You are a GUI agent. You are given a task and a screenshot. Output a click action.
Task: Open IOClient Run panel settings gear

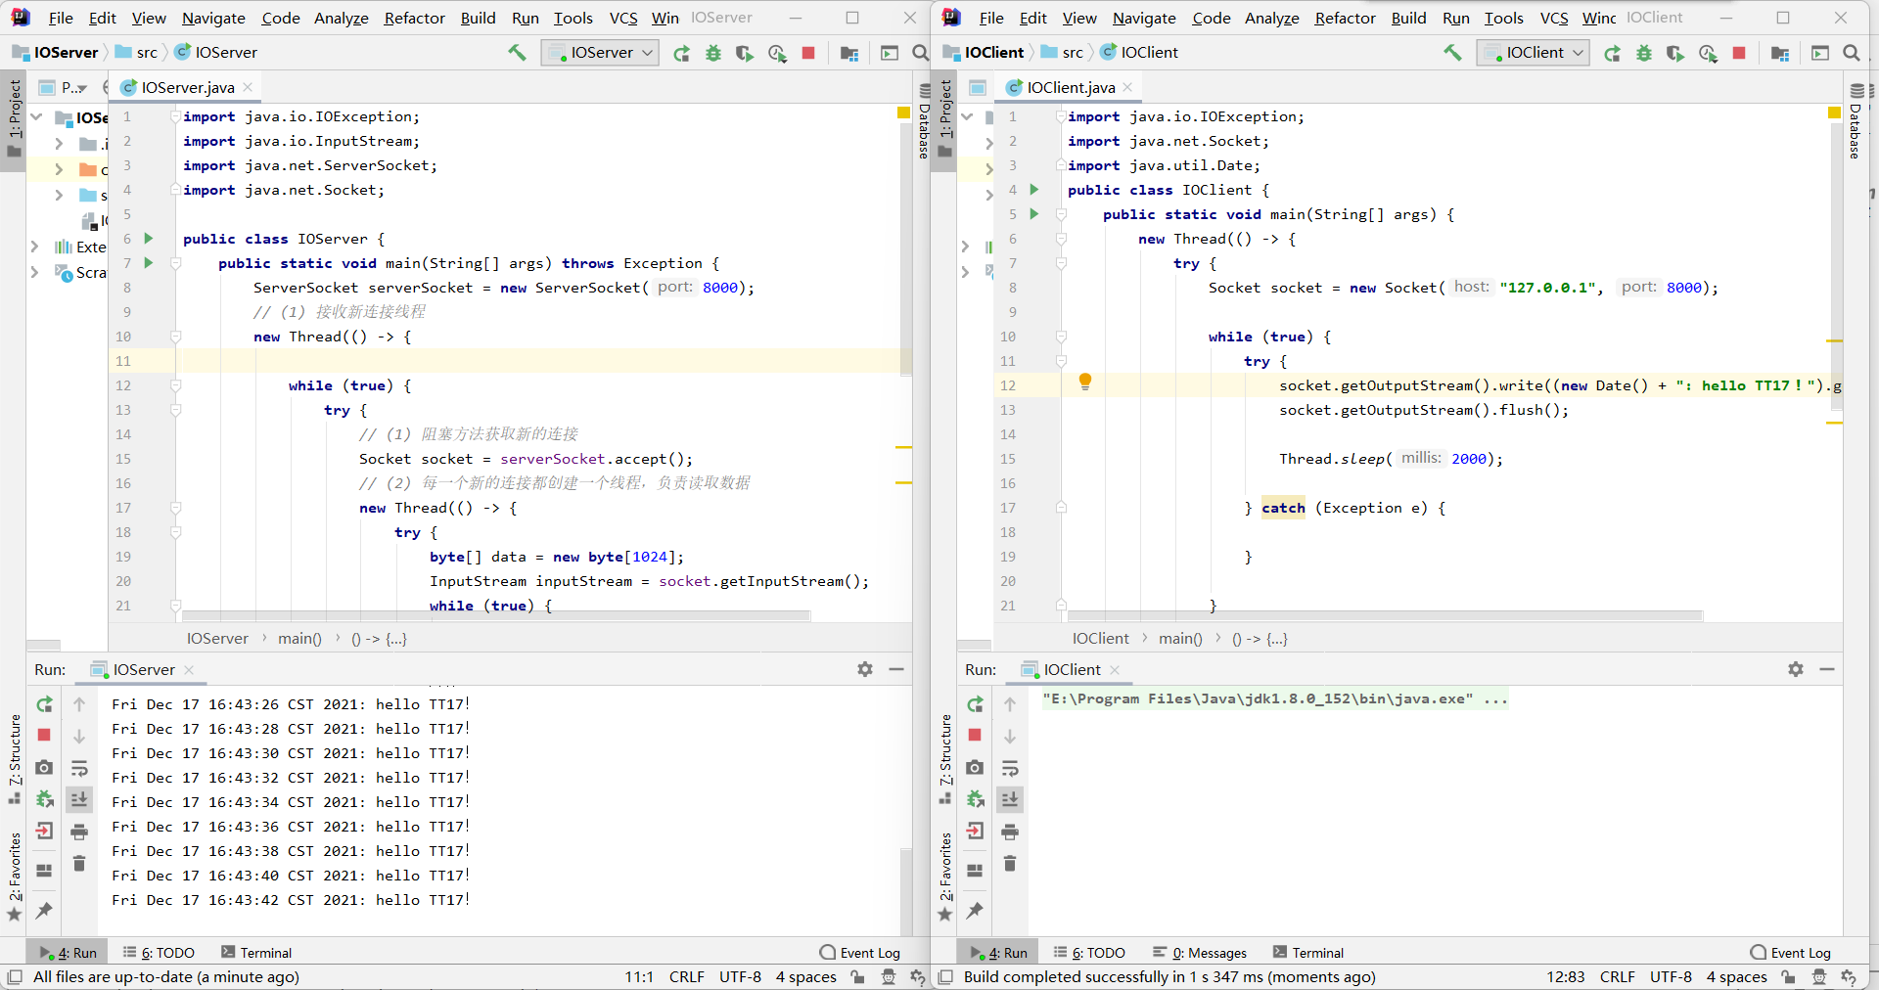(x=1796, y=669)
